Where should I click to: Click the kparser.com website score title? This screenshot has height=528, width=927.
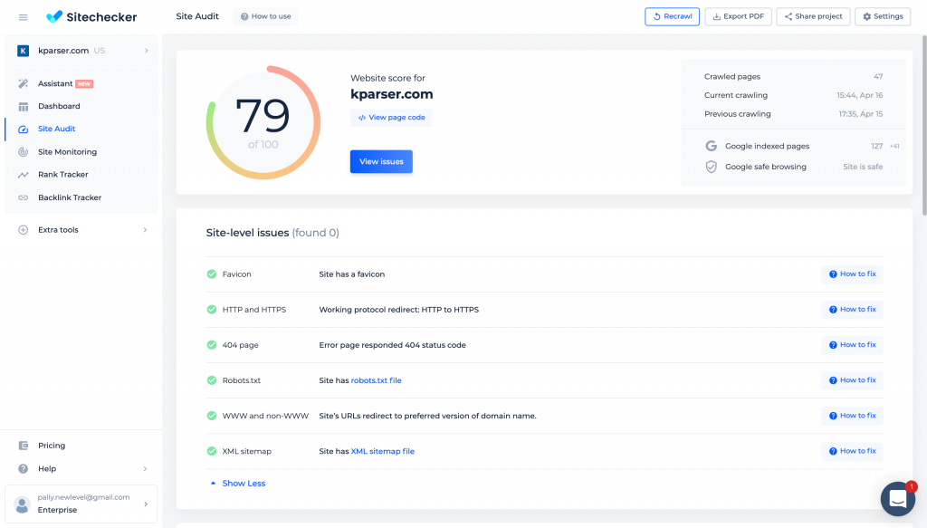pyautogui.click(x=391, y=94)
